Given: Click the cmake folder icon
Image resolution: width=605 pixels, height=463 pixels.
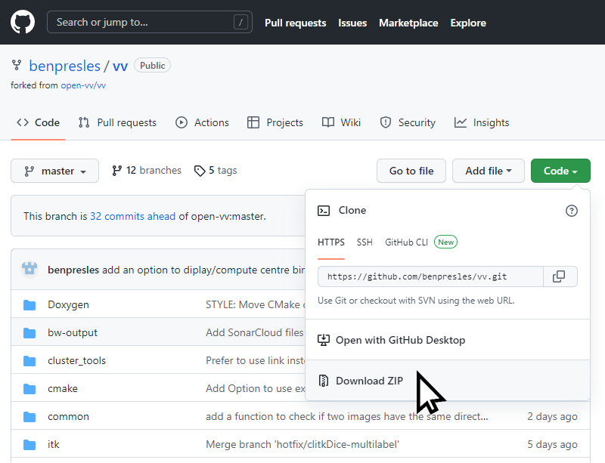Looking at the screenshot, I should (x=29, y=388).
